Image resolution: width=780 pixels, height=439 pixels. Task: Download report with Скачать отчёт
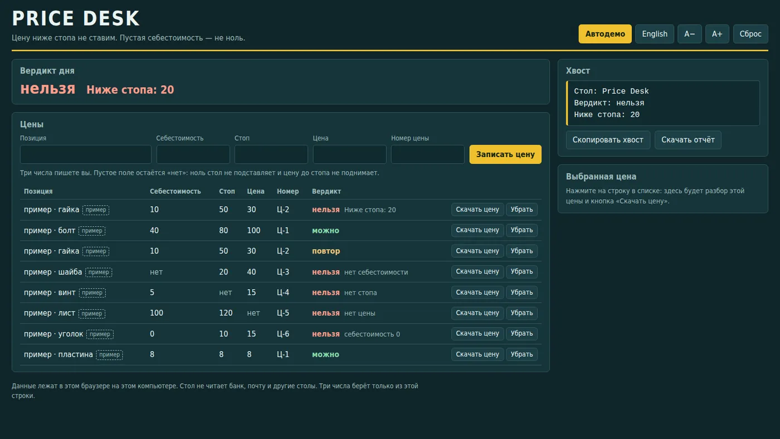click(x=688, y=140)
